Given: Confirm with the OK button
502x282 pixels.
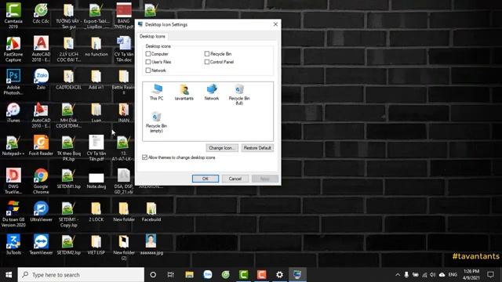Looking at the screenshot, I should click(206, 179).
